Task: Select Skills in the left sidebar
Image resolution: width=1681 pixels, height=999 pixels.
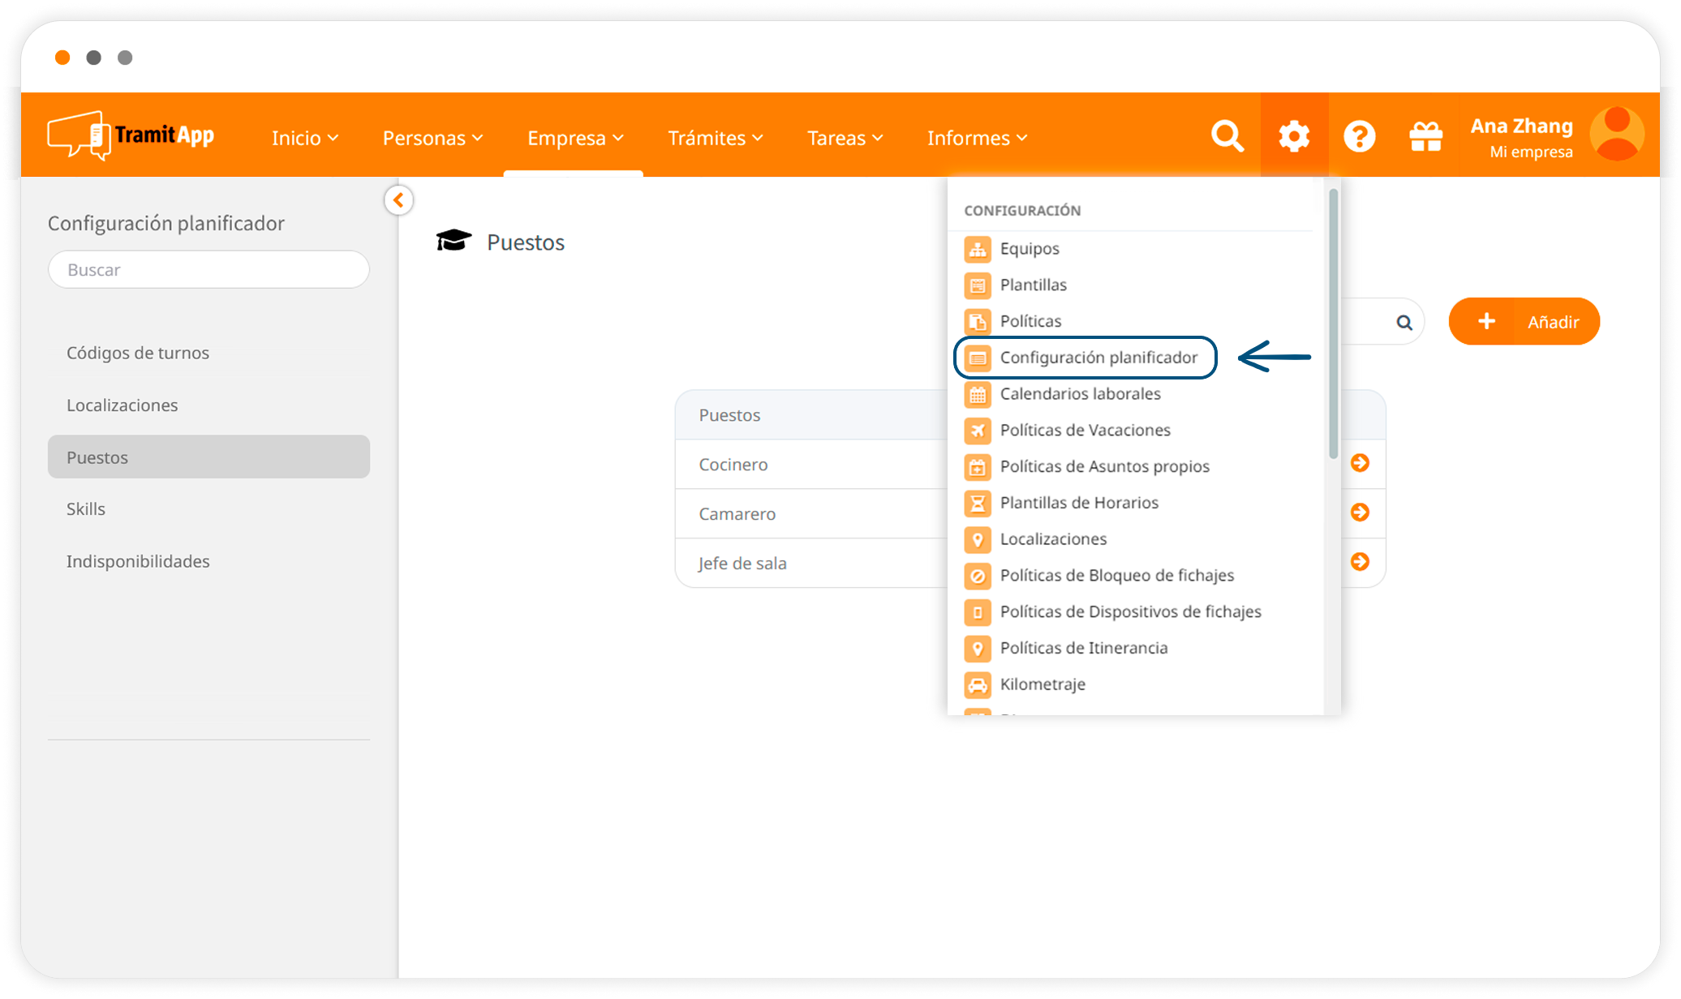Action: 86,508
